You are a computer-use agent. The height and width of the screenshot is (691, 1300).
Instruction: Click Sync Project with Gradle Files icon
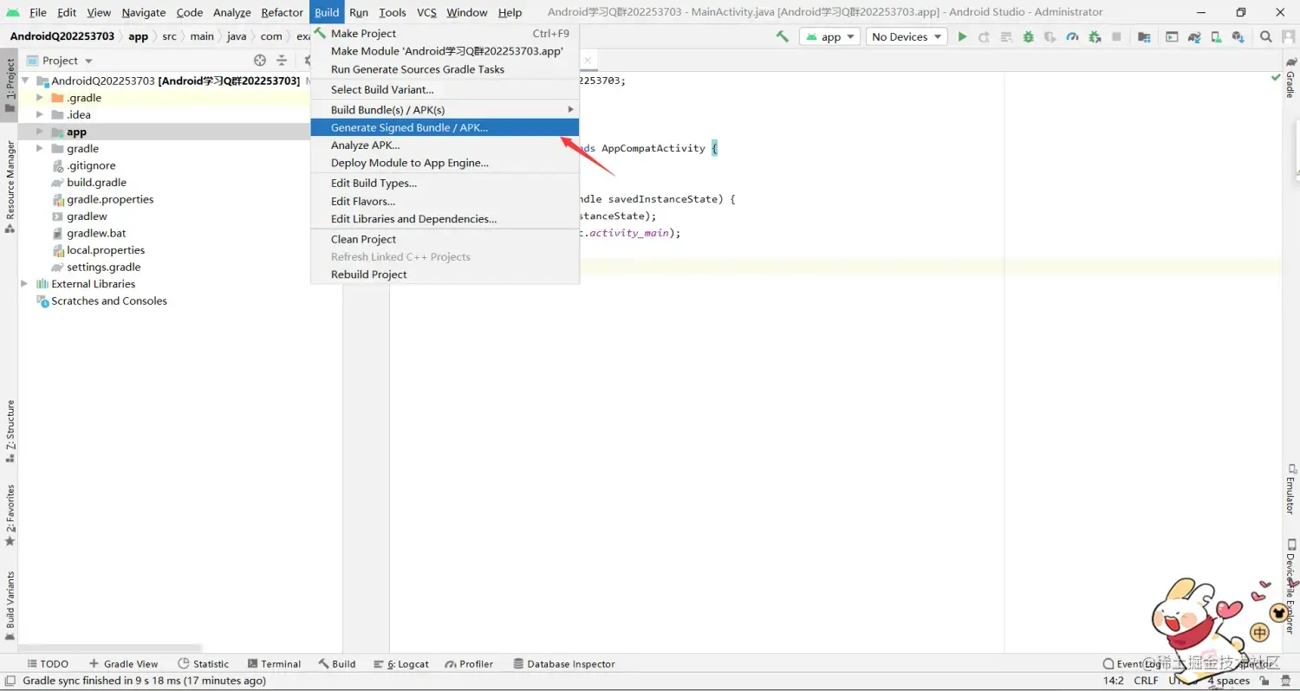click(1194, 36)
